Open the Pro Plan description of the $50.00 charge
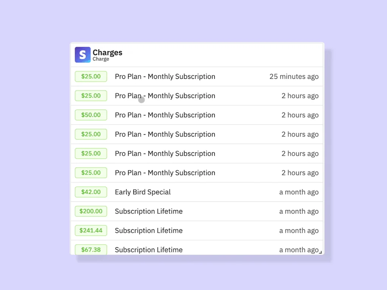This screenshot has width=387, height=290. click(165, 115)
